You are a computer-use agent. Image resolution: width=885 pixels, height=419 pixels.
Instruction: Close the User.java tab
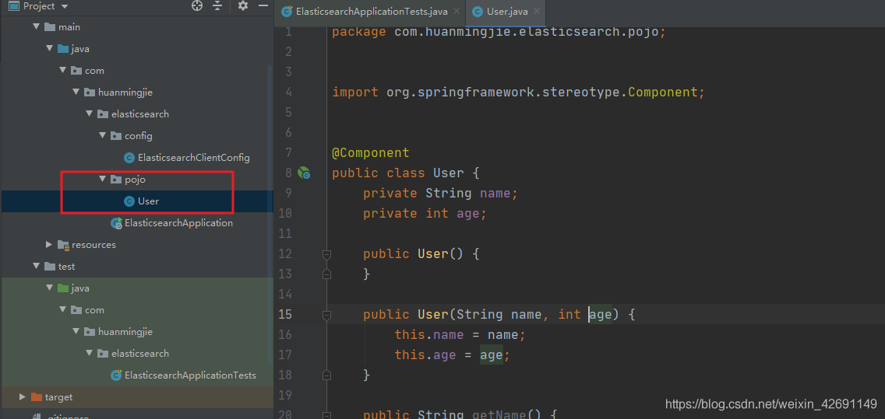click(x=536, y=12)
